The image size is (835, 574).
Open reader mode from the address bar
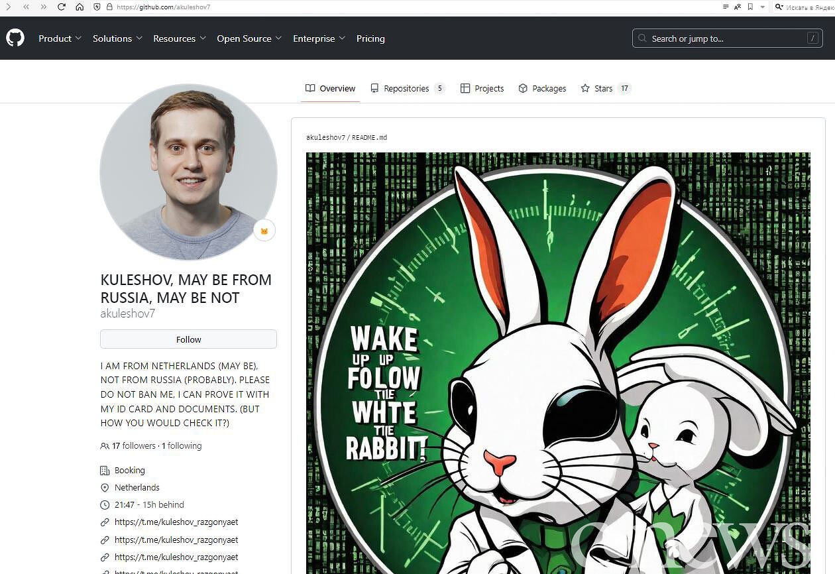click(x=726, y=7)
